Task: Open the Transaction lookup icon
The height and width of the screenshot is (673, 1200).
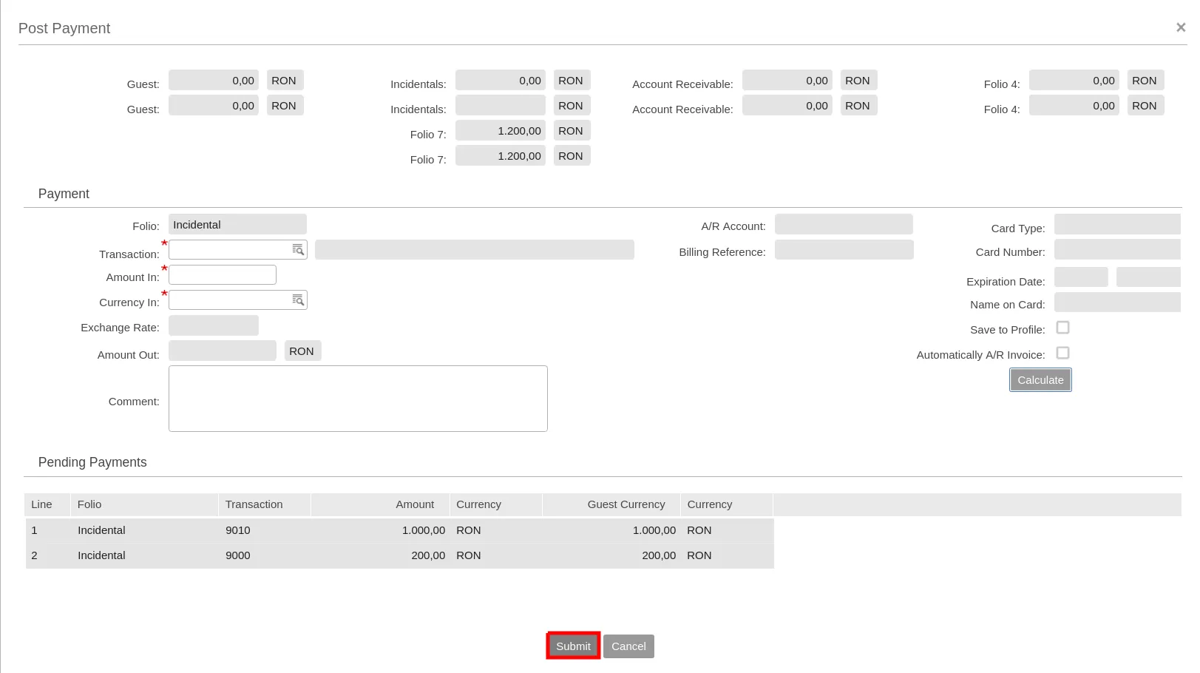Action: click(298, 250)
